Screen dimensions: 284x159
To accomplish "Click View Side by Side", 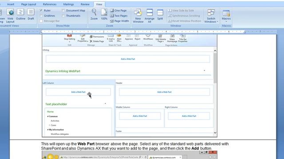I will [x=181, y=11].
